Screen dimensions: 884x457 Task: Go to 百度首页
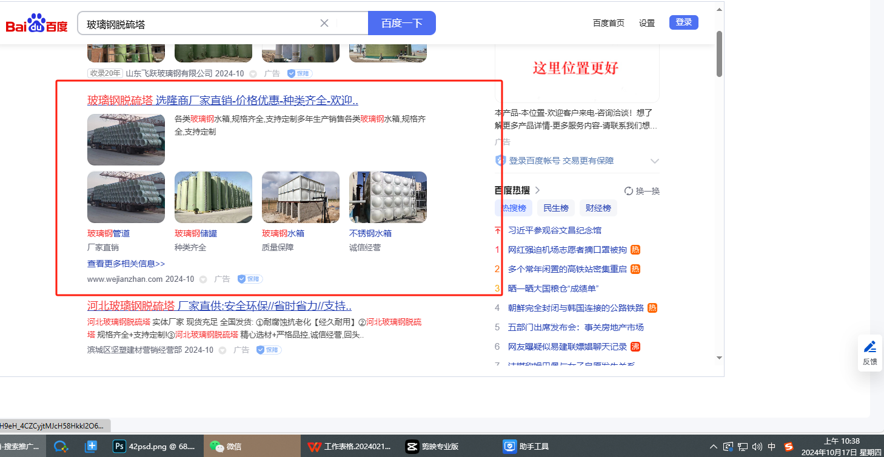[x=609, y=23]
